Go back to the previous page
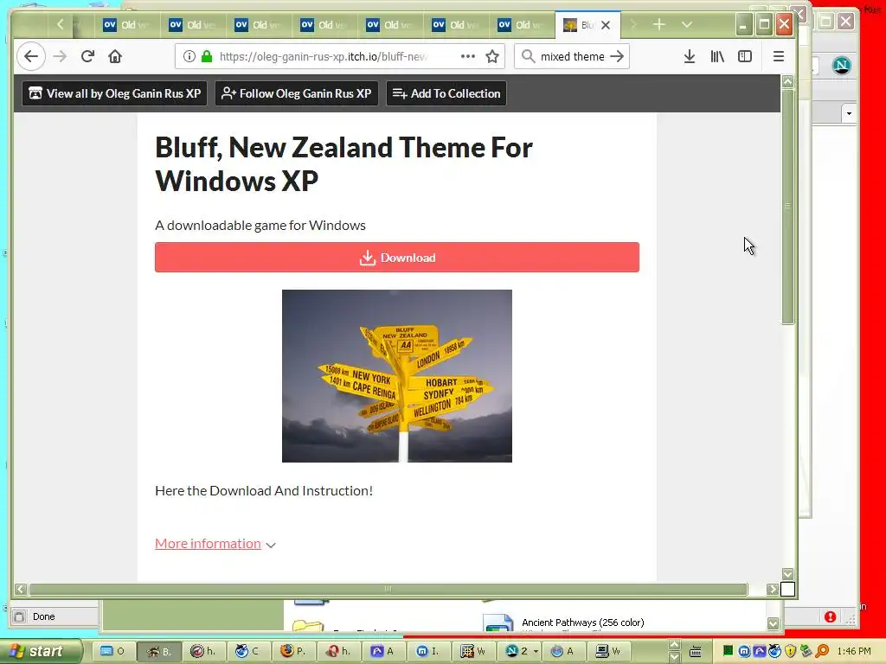 pyautogui.click(x=31, y=56)
